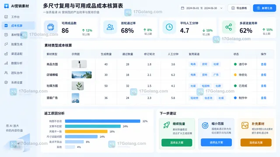
Task: Click 短视频 tag in 社媒方图 row
Action: 206,86
